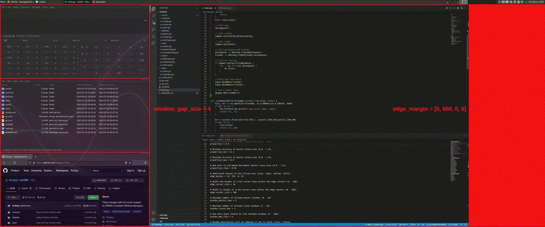Viewport: 545px width, 227px height.
Task: Click the assets folder icon in file manager
Action: pyautogui.click(x=3, y=88)
